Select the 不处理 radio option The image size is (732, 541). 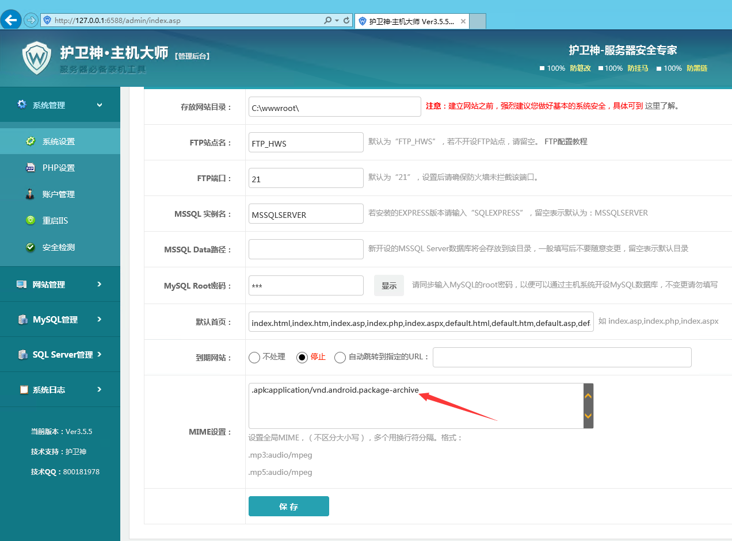pos(254,357)
